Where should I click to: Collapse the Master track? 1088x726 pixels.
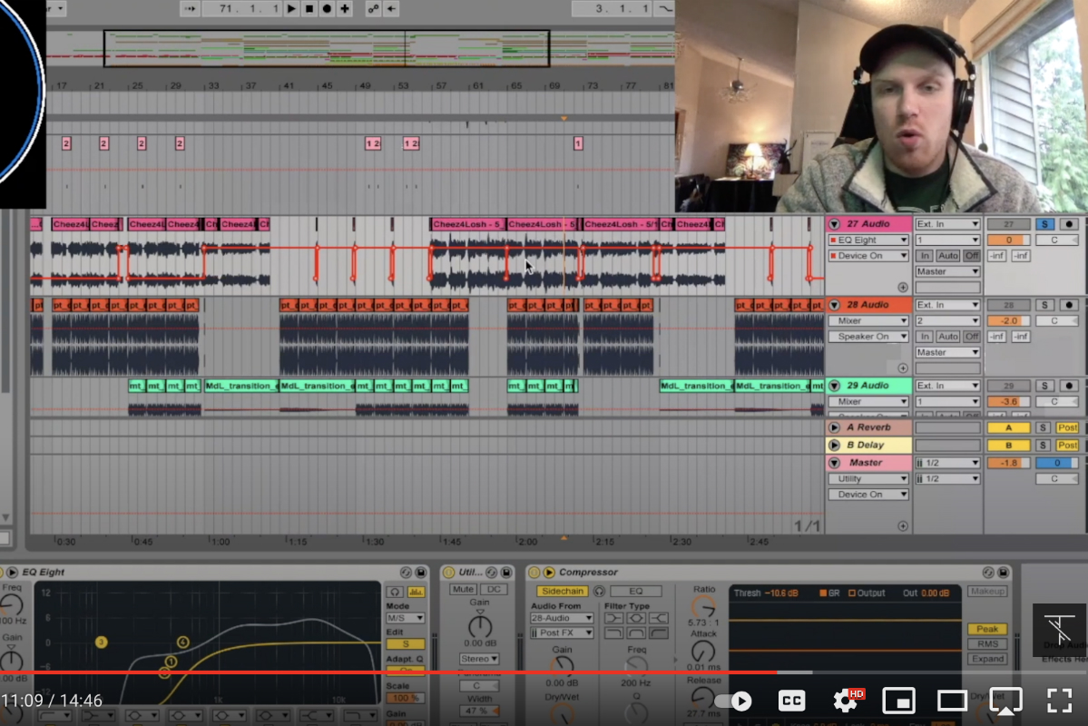834,463
